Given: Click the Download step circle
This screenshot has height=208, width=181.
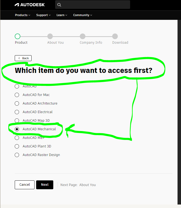Looking at the screenshot, I should pyautogui.click(x=115, y=36).
